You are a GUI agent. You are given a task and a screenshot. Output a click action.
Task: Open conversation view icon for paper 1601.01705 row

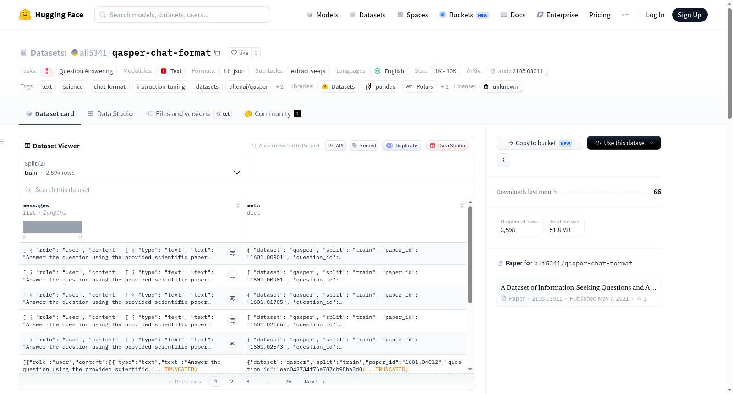coord(233,298)
